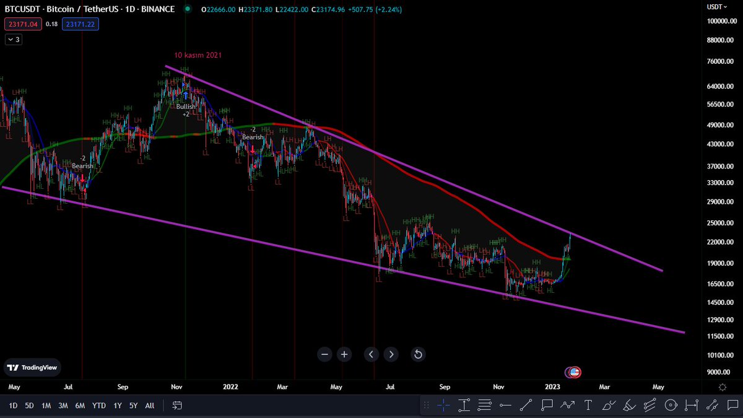Set range to 3M
This screenshot has width=743, height=418.
63,406
